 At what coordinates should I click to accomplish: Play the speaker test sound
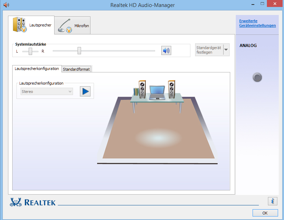tap(85, 91)
